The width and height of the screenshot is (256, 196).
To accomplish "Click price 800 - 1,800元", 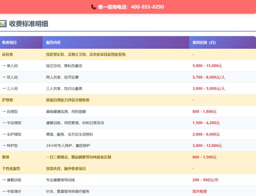I will click(204, 112).
